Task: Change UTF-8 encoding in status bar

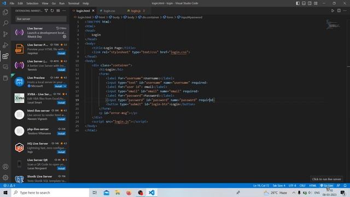Action: (x=292, y=186)
